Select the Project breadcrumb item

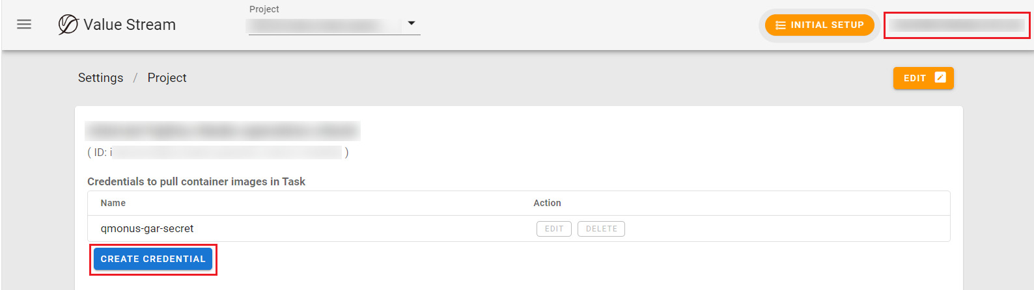click(x=167, y=78)
